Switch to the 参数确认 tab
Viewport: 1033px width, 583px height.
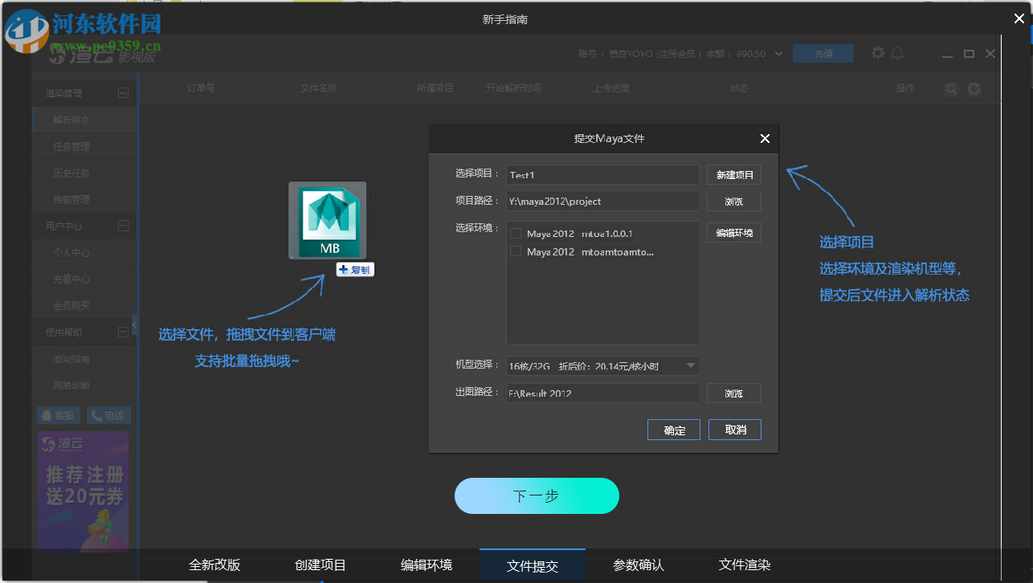638,565
